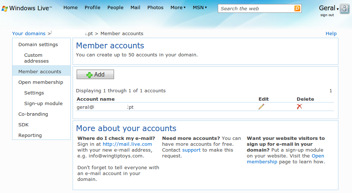Open Reporting in sidebar

[30, 136]
